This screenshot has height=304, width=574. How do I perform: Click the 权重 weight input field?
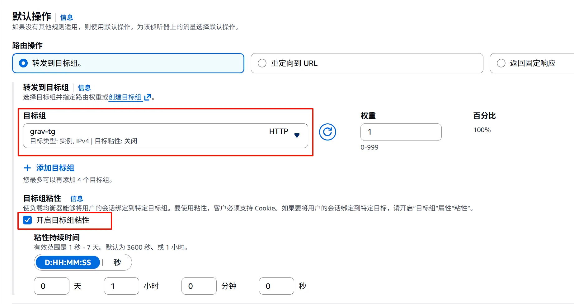401,132
